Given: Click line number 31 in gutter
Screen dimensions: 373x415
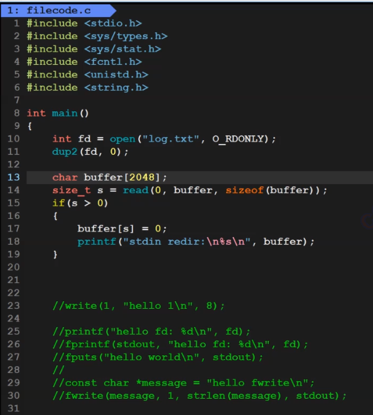Looking at the screenshot, I should pos(13,409).
